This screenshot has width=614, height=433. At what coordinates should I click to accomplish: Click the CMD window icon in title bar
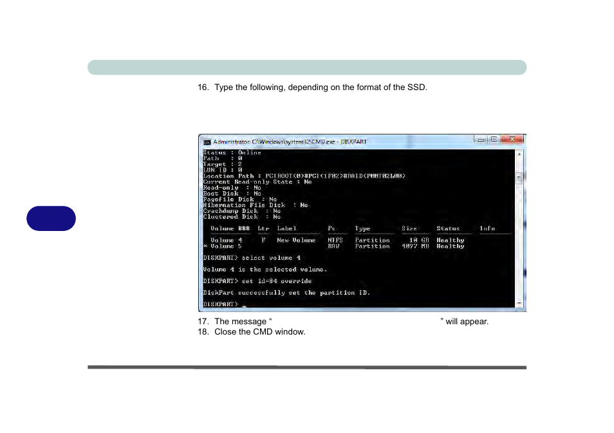coord(207,142)
